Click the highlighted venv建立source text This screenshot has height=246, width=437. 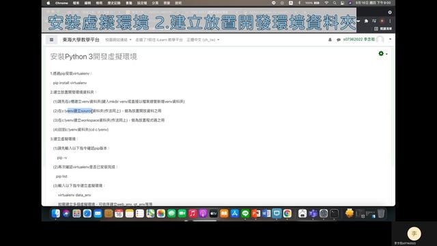point(79,111)
